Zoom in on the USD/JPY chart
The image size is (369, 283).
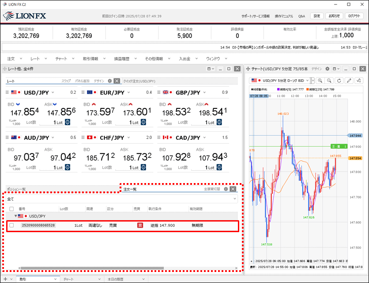tap(320, 80)
